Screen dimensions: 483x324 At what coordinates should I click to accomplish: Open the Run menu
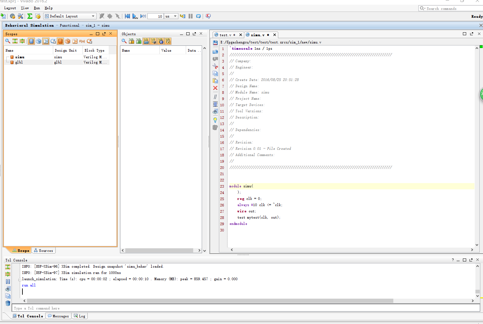pos(37,8)
